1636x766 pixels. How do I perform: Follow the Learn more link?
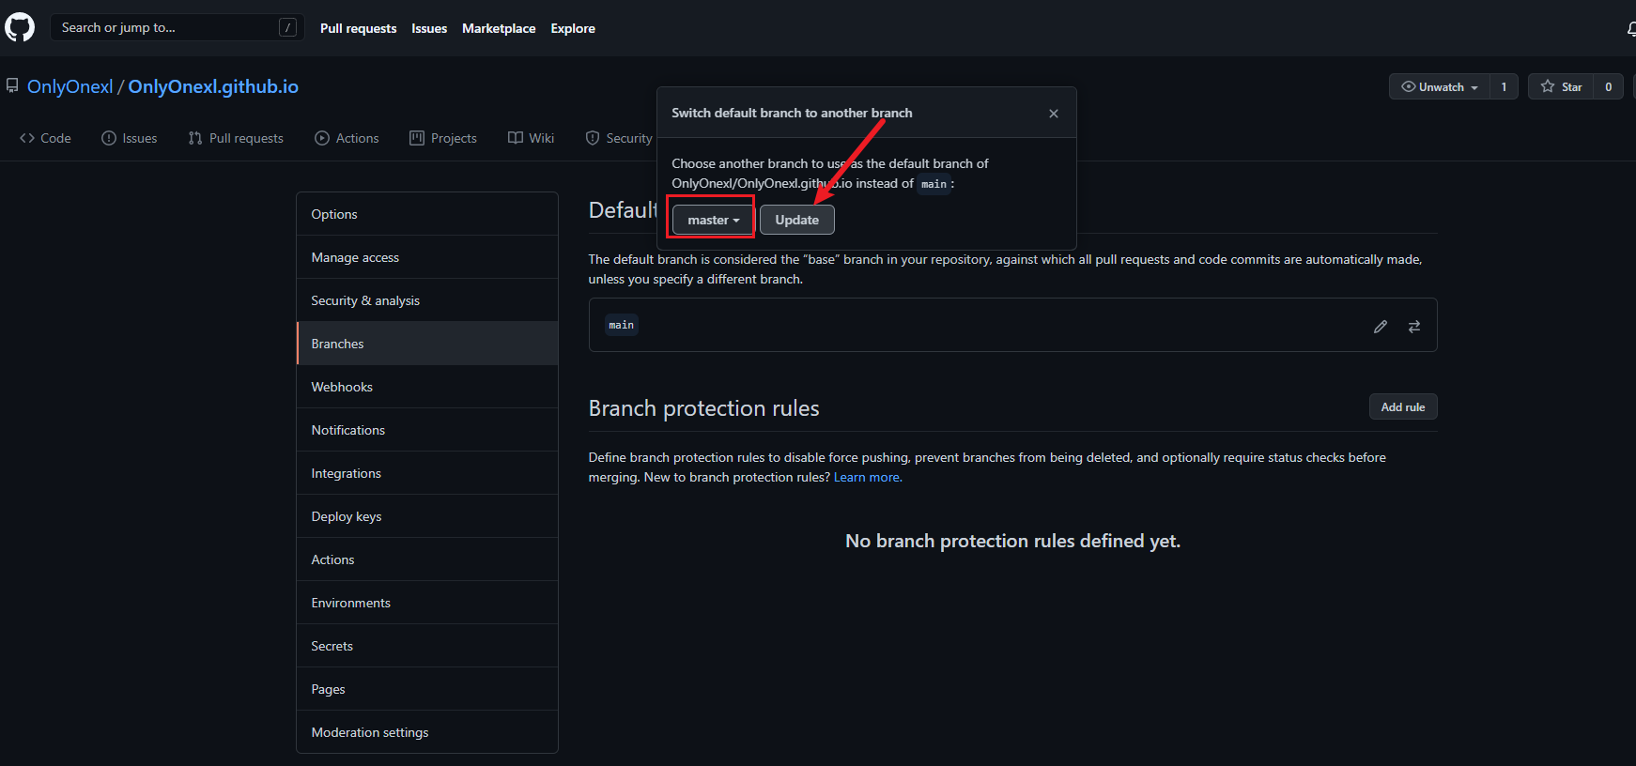coord(868,477)
